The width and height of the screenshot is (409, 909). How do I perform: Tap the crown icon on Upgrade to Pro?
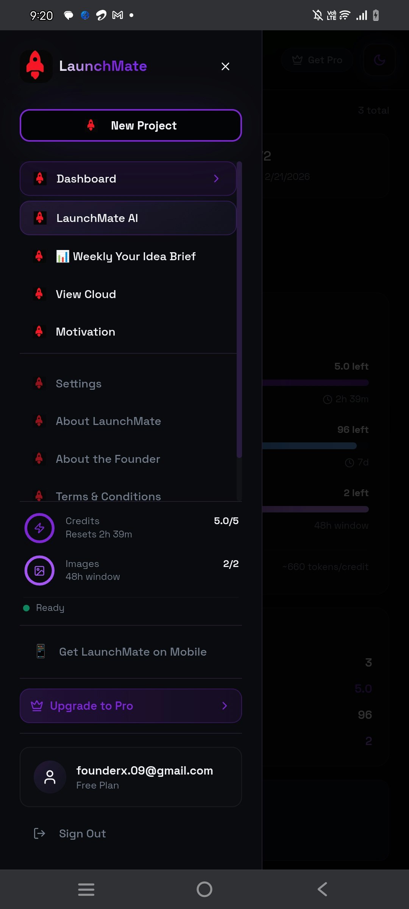click(x=37, y=706)
